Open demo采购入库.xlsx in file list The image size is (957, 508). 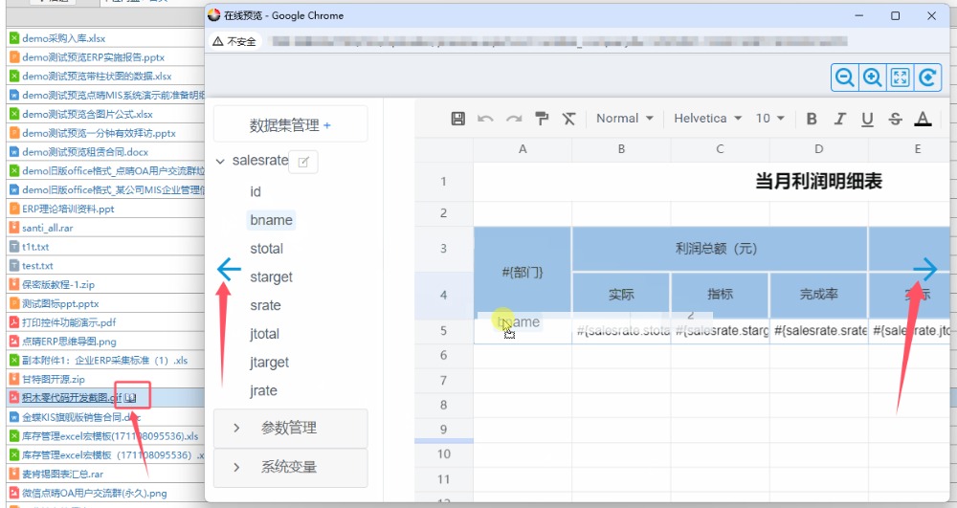[63, 38]
